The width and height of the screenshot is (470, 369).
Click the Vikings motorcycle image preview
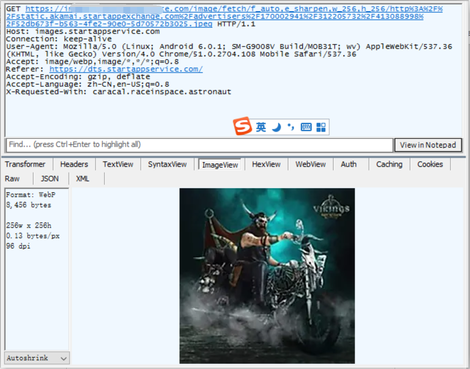coord(267,276)
